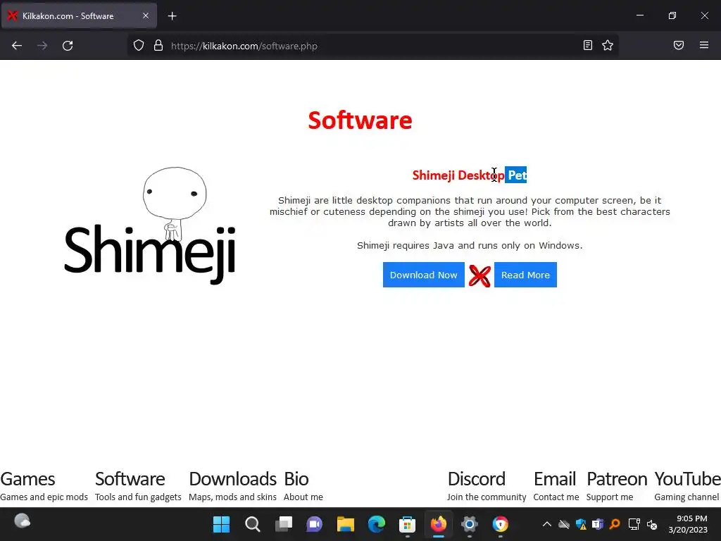This screenshot has height=541, width=721.
Task: Select the Kilkakon.com - Software tab
Action: tap(79, 15)
